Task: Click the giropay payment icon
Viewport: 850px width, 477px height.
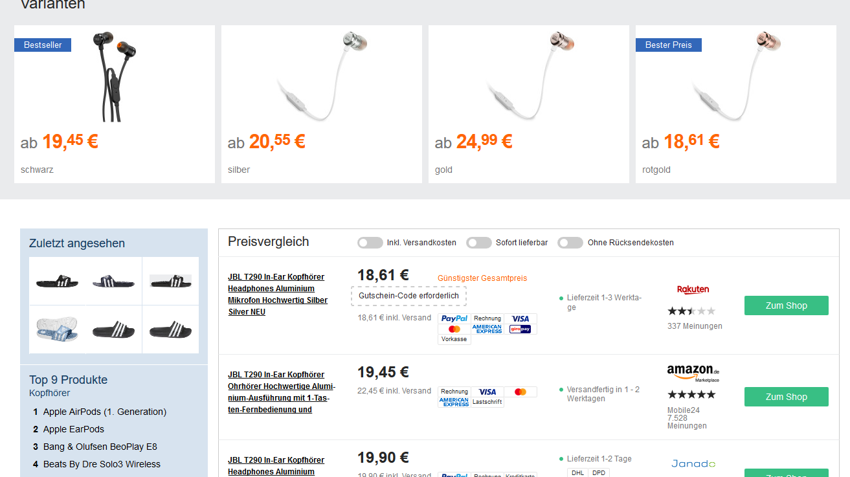Action: (520, 329)
